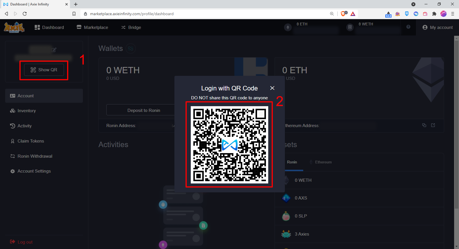Click Log out
Image resolution: width=459 pixels, height=249 pixels.
tap(21, 242)
